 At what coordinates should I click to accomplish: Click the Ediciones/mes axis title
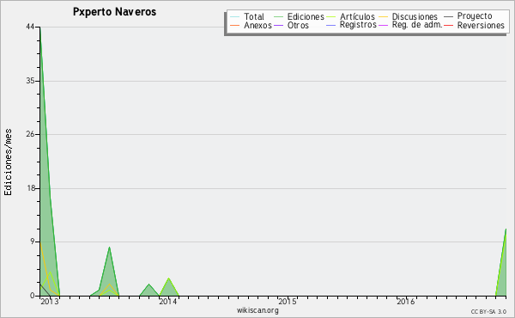click(8, 162)
